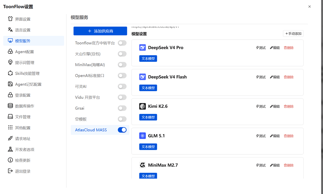Open 提示词管理 settings

[34, 62]
